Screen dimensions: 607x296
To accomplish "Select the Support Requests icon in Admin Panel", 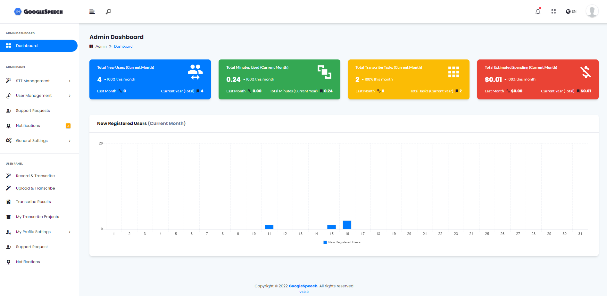I will [x=9, y=110].
